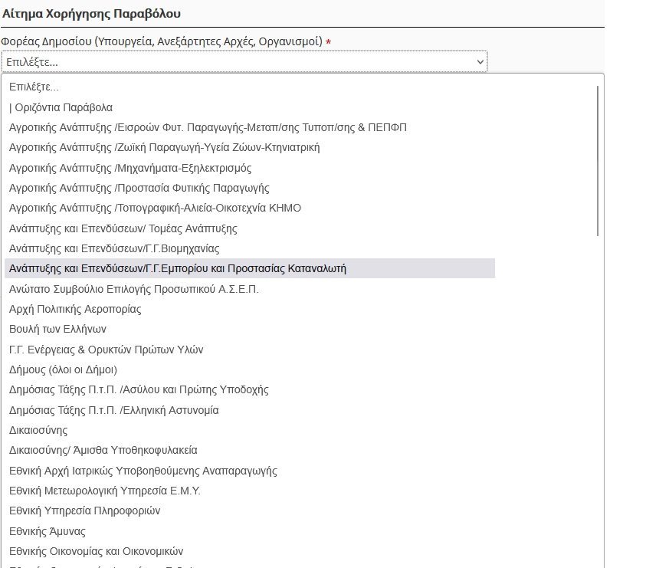The width and height of the screenshot is (659, 568).
Task: Choose Δικαιοσύνης/ Άμισθα Υποθηκοφυλακεία option
Action: click(x=103, y=450)
